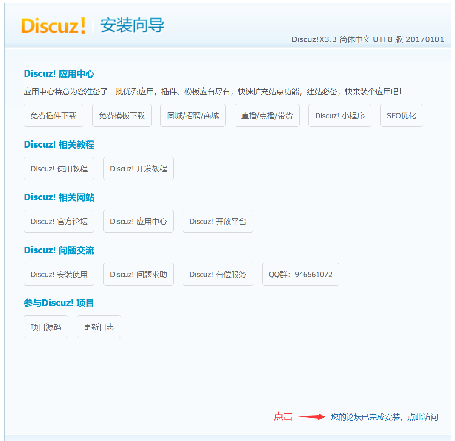
Task: Visit Discuz! 开放平台
Action: (x=218, y=221)
